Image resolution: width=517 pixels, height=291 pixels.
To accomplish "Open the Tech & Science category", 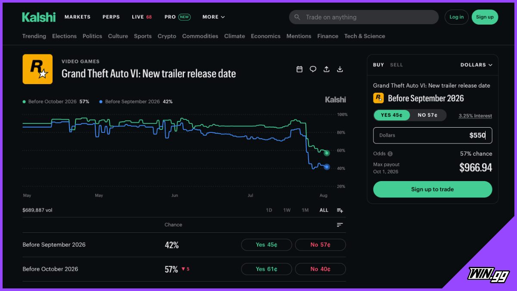I will pyautogui.click(x=364, y=36).
